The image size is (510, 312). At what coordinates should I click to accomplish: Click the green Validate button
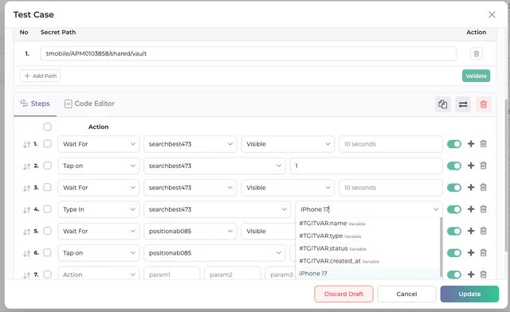point(476,76)
